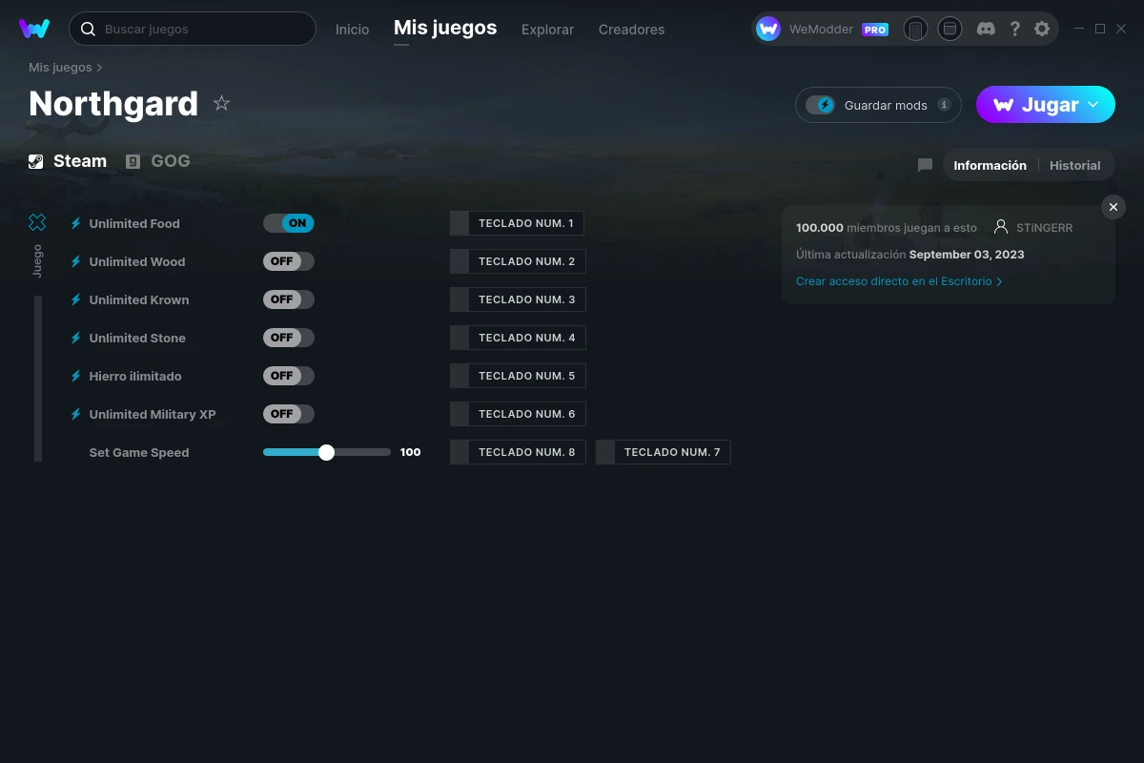This screenshot has width=1144, height=763.
Task: Click the September 03, 2023 update date
Action: pyautogui.click(x=967, y=255)
